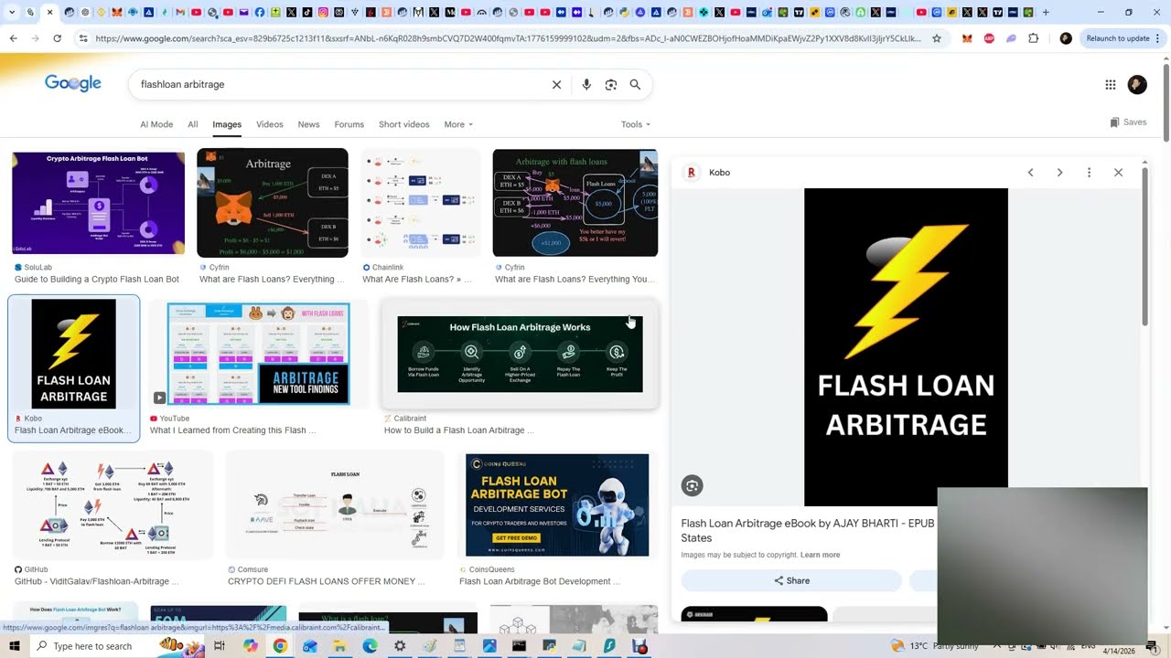Select Kobo Flash Loan Arbitrage lightning thumbnail

[x=74, y=354]
